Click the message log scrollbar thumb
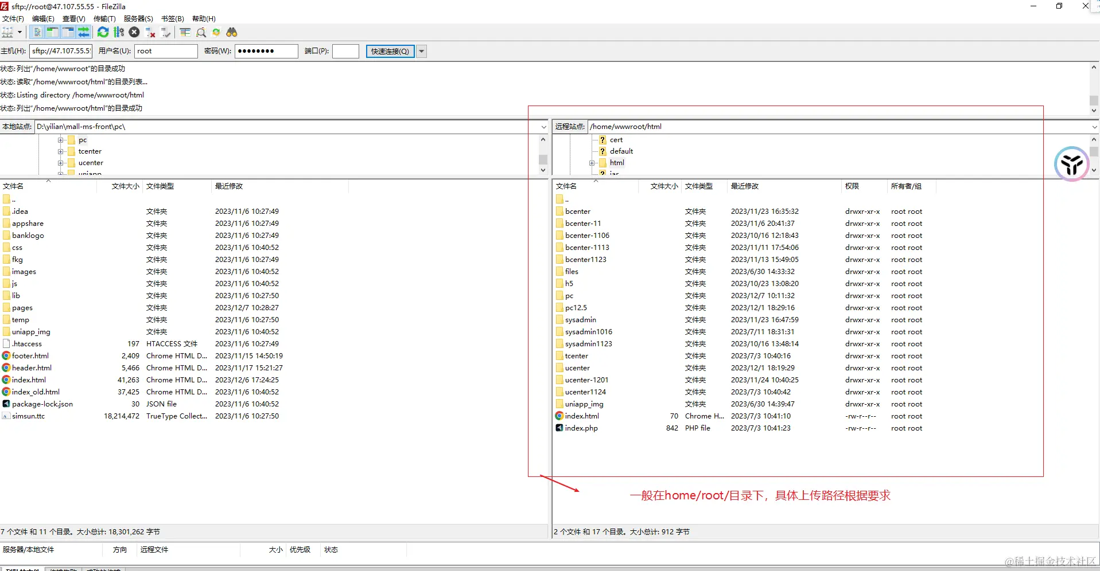This screenshot has height=571, width=1100. point(1094,100)
